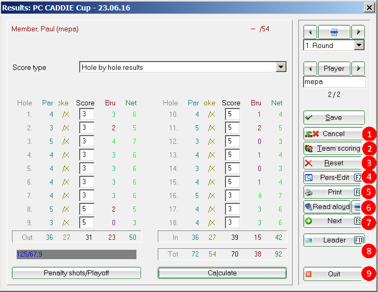Go to next player with right arrow

(358, 69)
